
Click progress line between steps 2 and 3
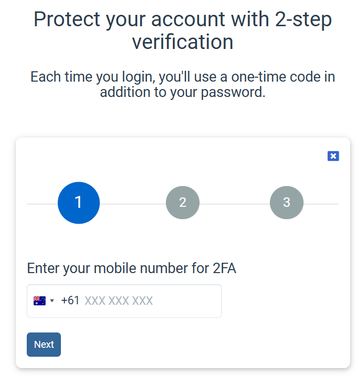click(x=235, y=204)
